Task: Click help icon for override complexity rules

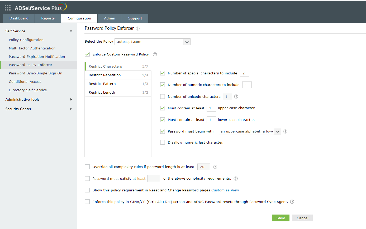Action: pos(215,167)
